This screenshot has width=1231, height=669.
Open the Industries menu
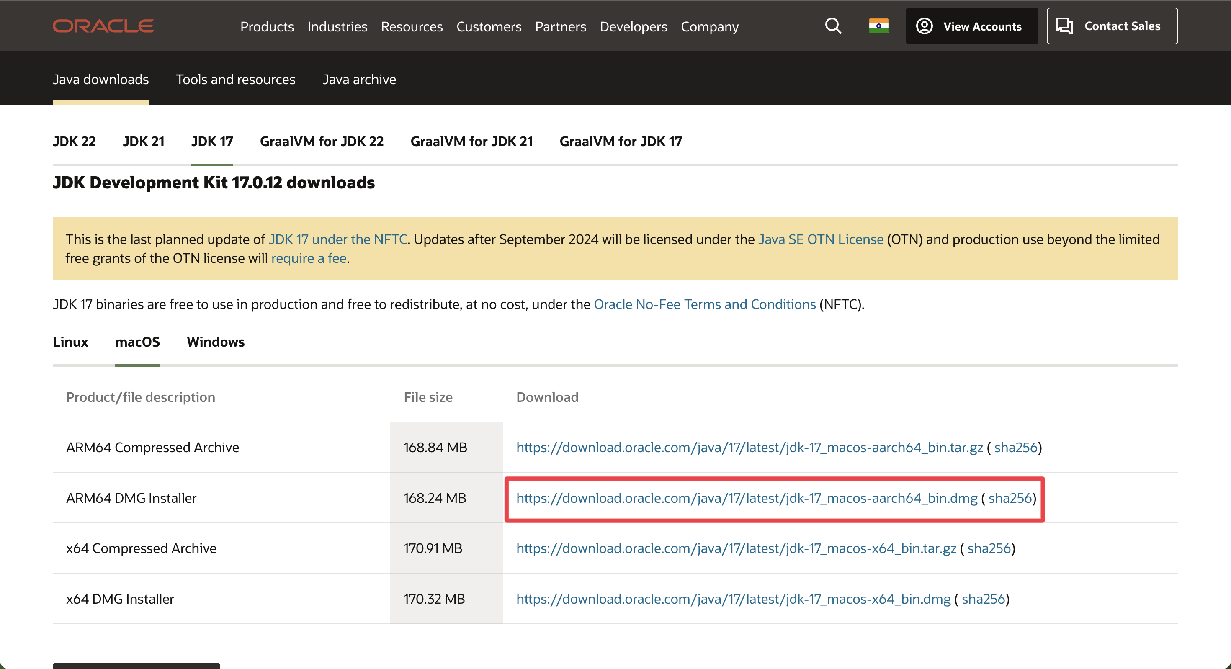coord(337,27)
